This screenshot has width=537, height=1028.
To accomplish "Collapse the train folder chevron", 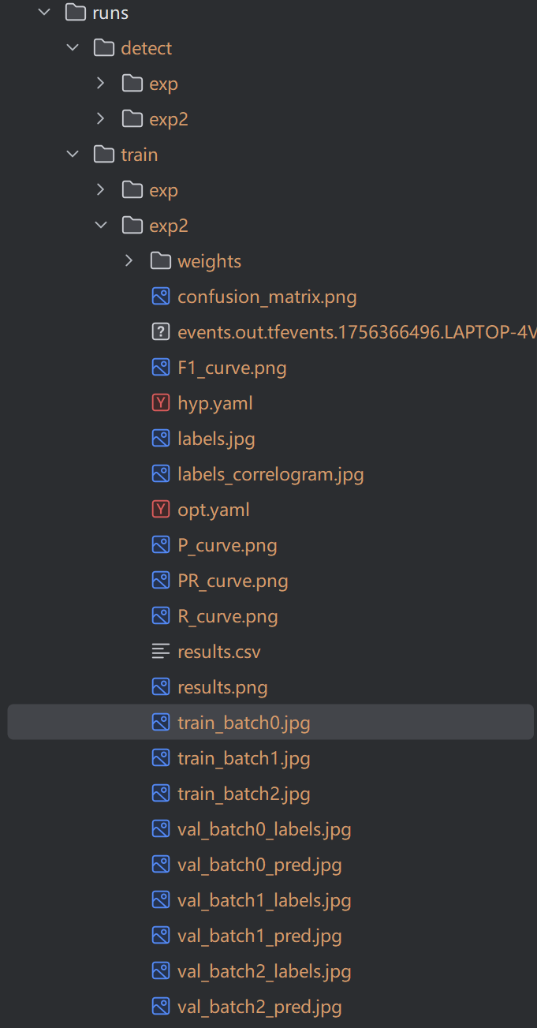I will [73, 155].
